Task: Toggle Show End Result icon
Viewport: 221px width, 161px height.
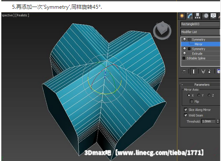Action: (x=194, y=72)
